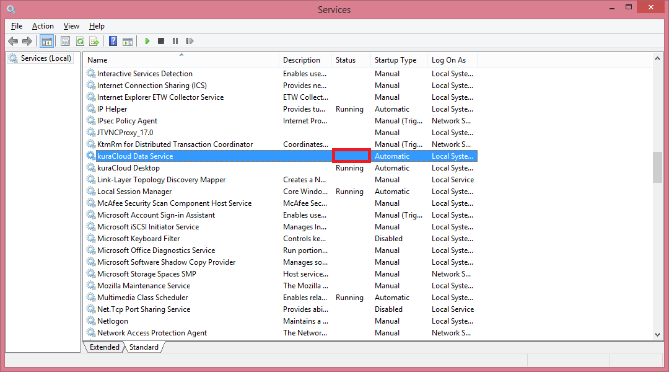Switch to the Standard tab

[144, 347]
